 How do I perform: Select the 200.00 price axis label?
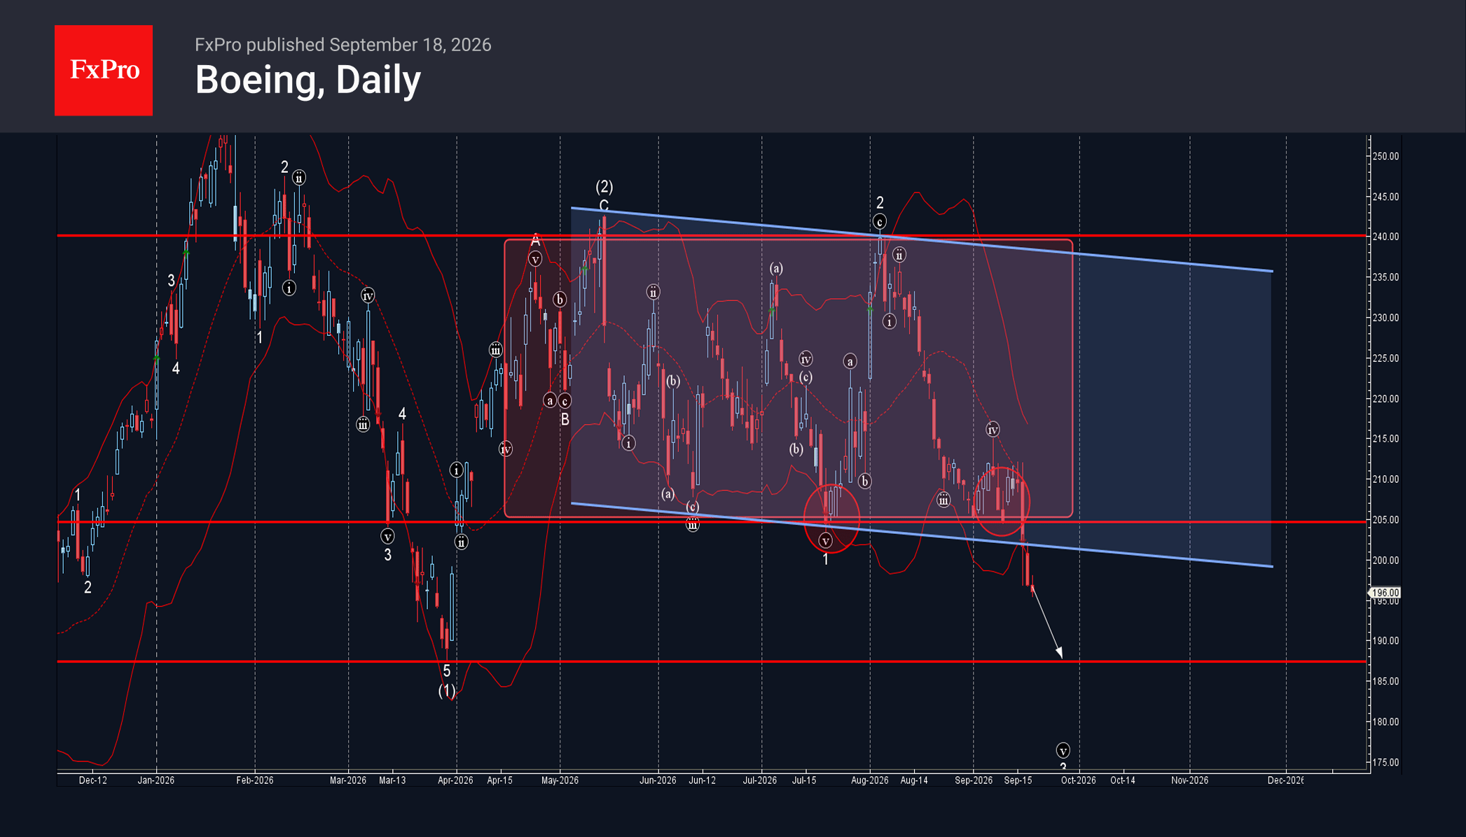1385,561
